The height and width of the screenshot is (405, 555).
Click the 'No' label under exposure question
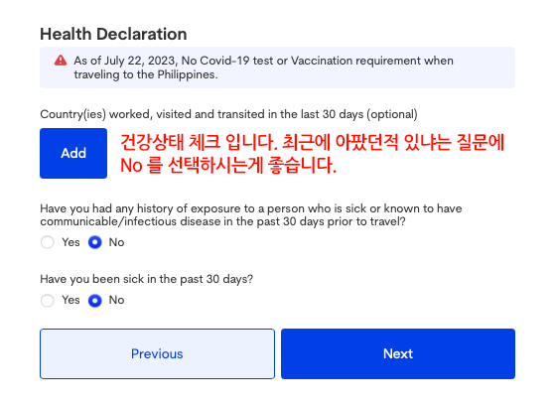116,242
